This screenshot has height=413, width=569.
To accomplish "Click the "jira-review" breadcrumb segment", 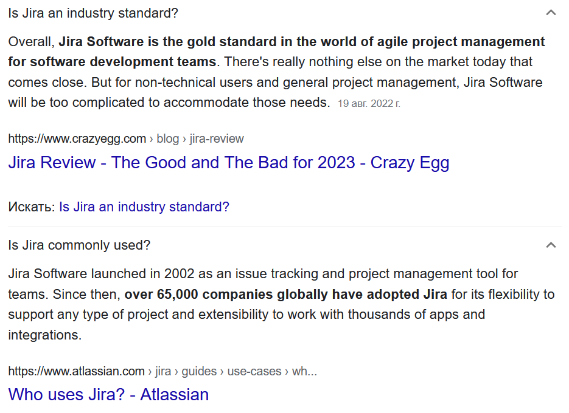I will click(x=217, y=138).
